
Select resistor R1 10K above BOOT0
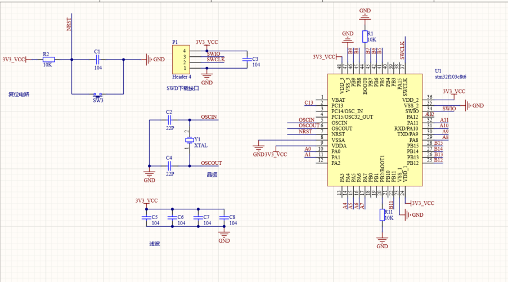[x=365, y=36]
